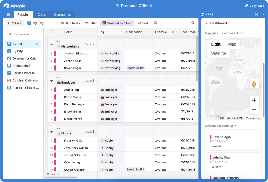This screenshot has width=268, height=182.
Task: Close the Apps panel
Action: [x=263, y=14]
